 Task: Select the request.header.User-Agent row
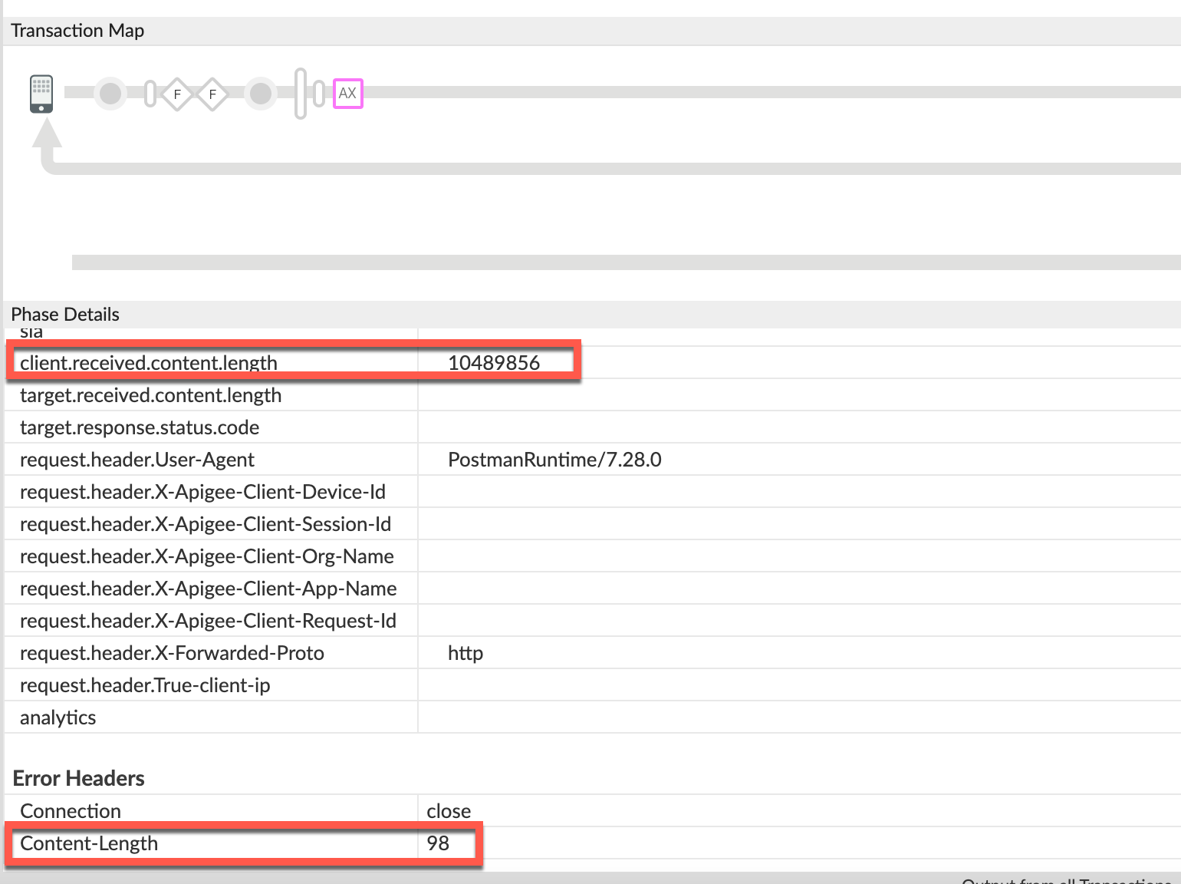coord(137,460)
